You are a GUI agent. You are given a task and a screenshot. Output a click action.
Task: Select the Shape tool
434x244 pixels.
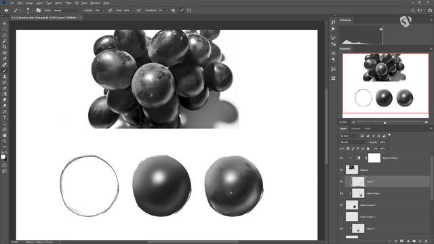5,129
